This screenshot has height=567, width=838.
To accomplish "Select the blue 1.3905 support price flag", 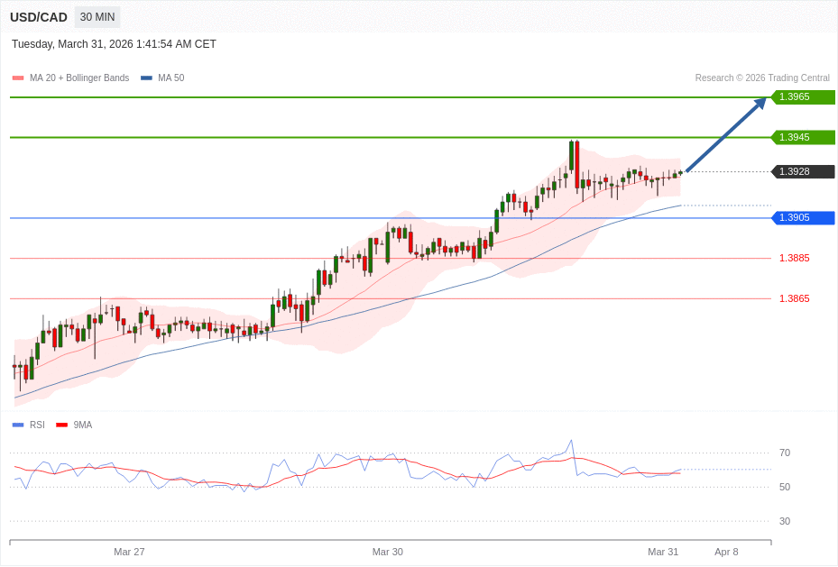I will [802, 217].
